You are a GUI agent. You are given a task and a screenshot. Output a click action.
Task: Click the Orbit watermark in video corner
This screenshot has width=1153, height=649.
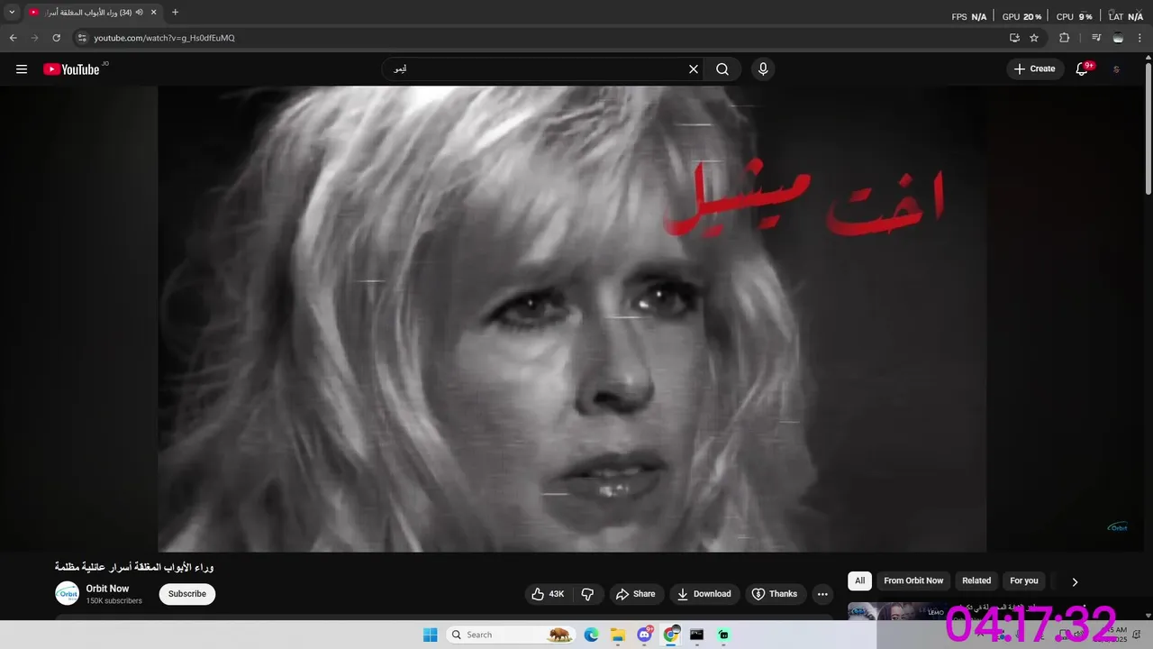(x=1117, y=527)
